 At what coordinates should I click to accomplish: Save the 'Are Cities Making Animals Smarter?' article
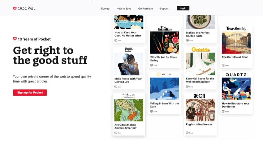click(118, 133)
